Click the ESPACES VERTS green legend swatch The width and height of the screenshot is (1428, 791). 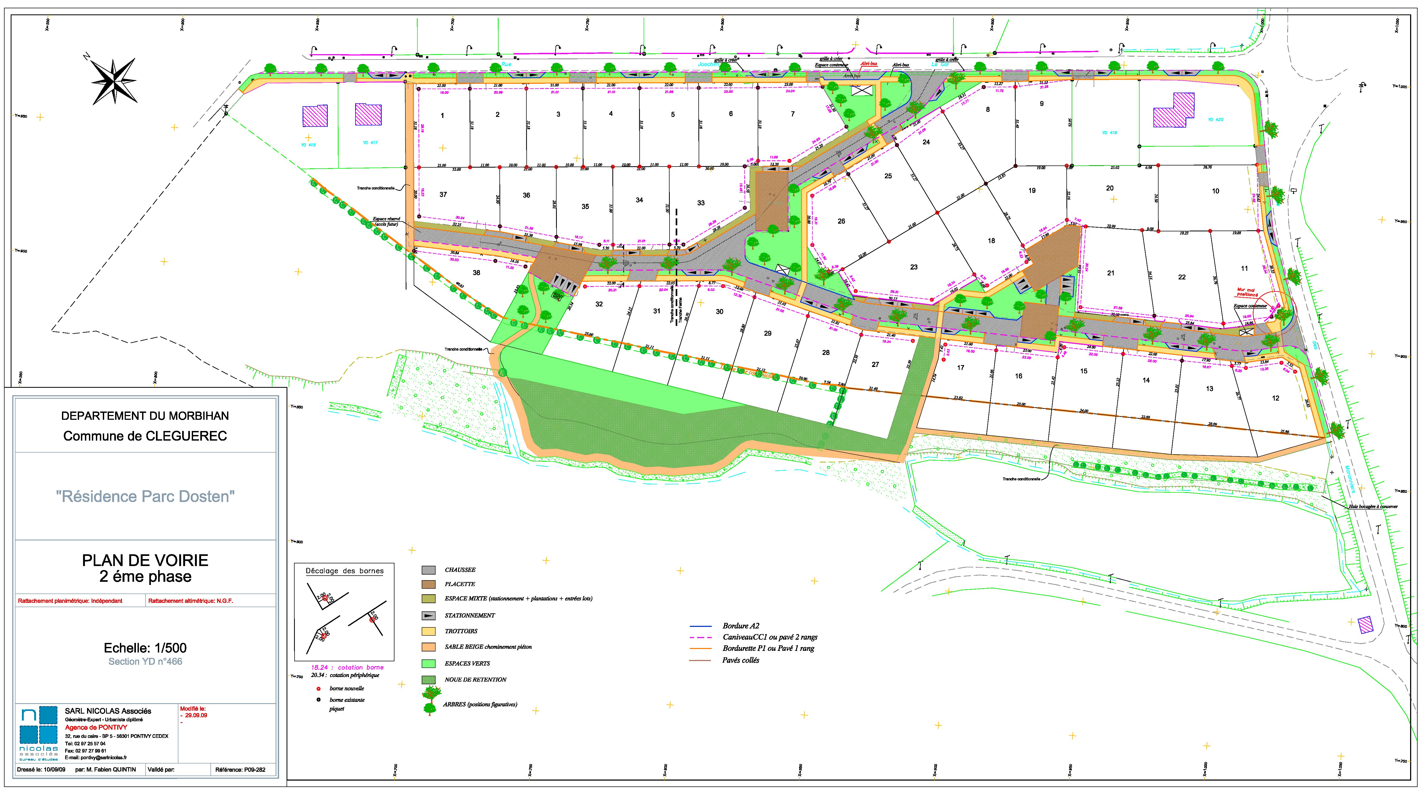pos(429,663)
